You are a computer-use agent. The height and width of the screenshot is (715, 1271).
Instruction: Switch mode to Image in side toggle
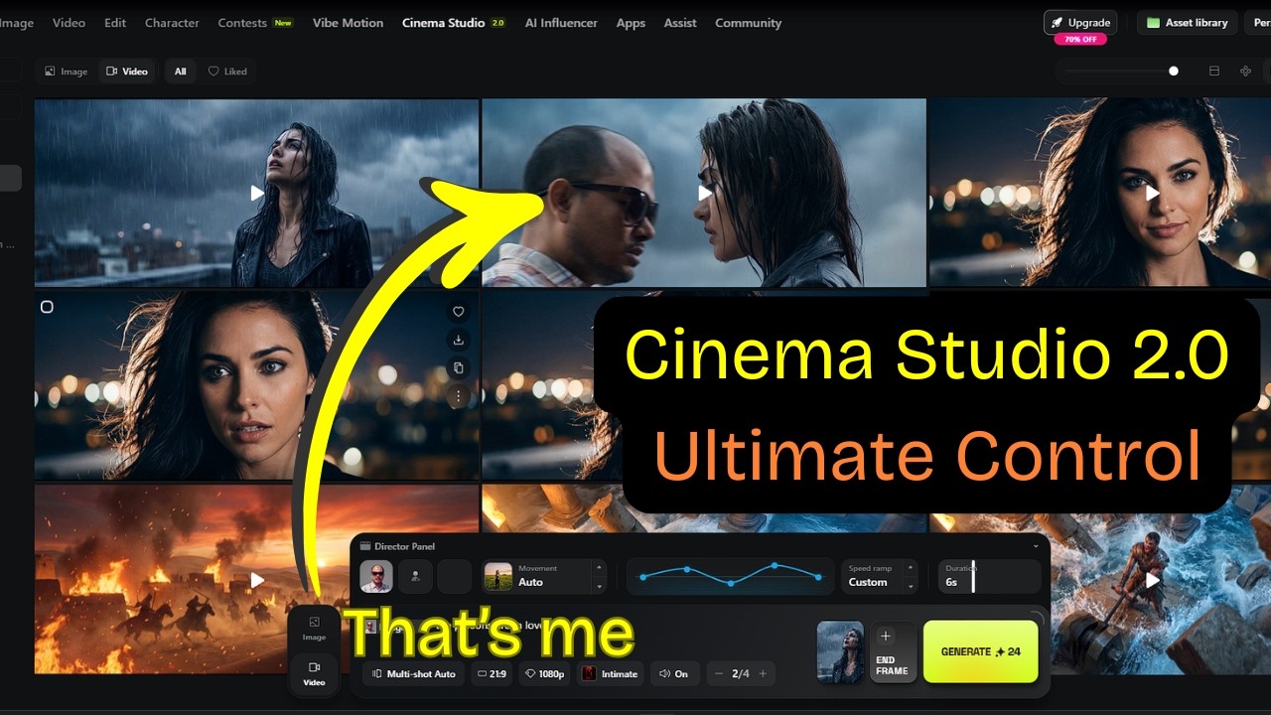(x=314, y=629)
